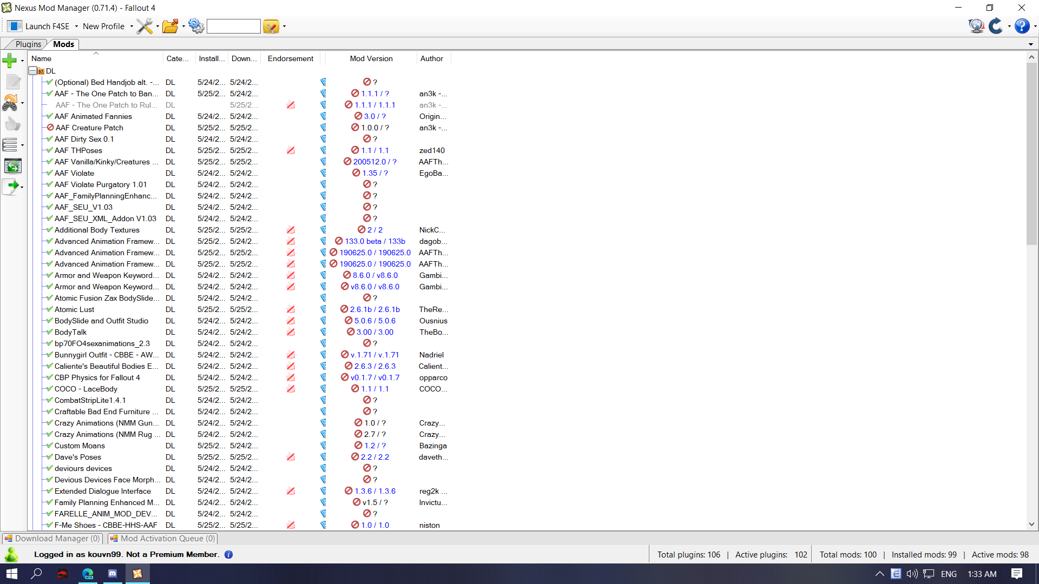The height and width of the screenshot is (584, 1039).
Task: Click the mod search text field
Action: tap(234, 26)
